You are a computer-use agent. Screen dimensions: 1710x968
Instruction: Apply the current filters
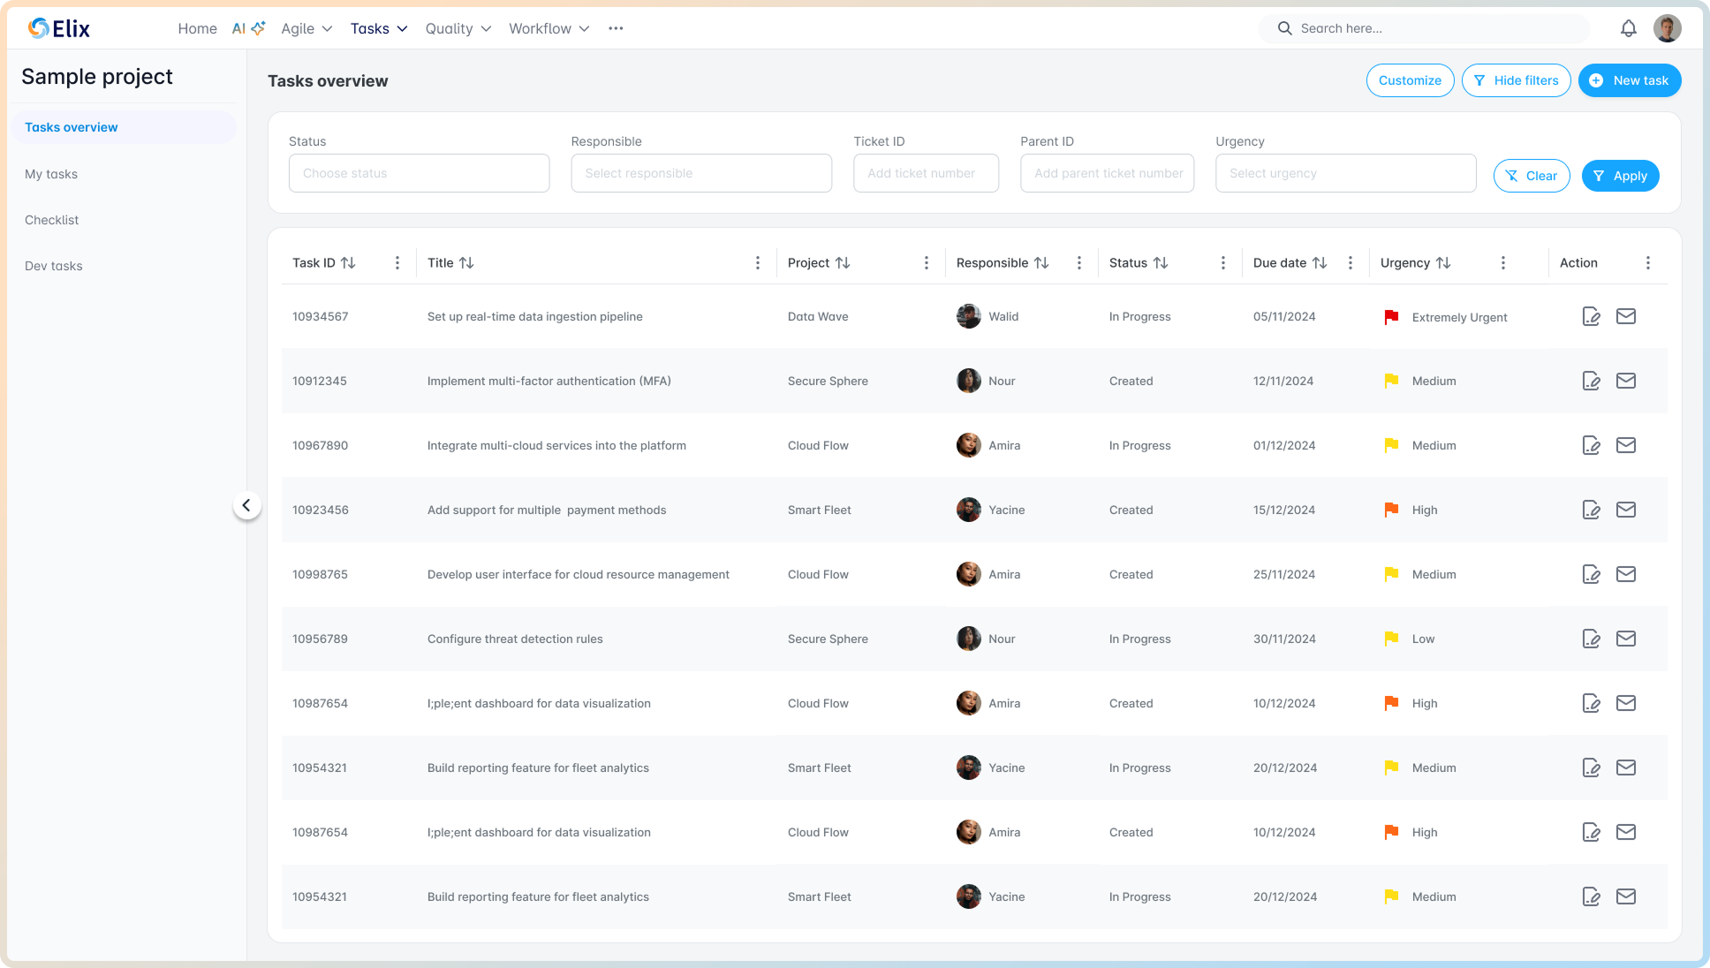tap(1620, 175)
